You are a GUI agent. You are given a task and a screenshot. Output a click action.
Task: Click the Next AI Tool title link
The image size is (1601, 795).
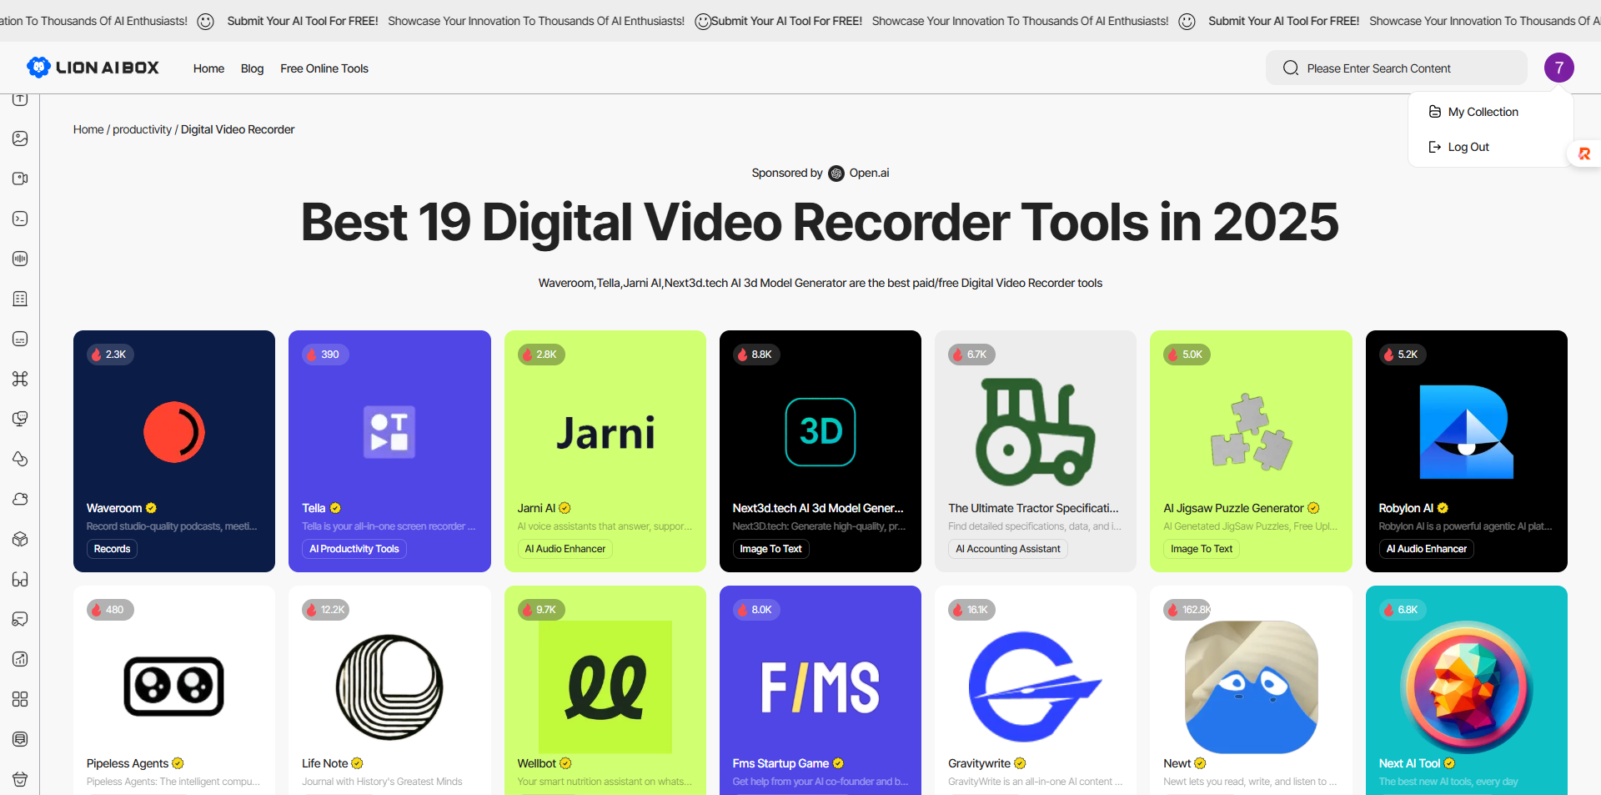coord(1409,763)
